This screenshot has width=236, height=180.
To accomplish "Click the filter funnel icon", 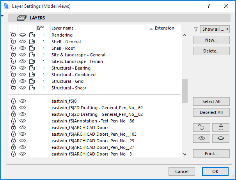I will (196, 30).
